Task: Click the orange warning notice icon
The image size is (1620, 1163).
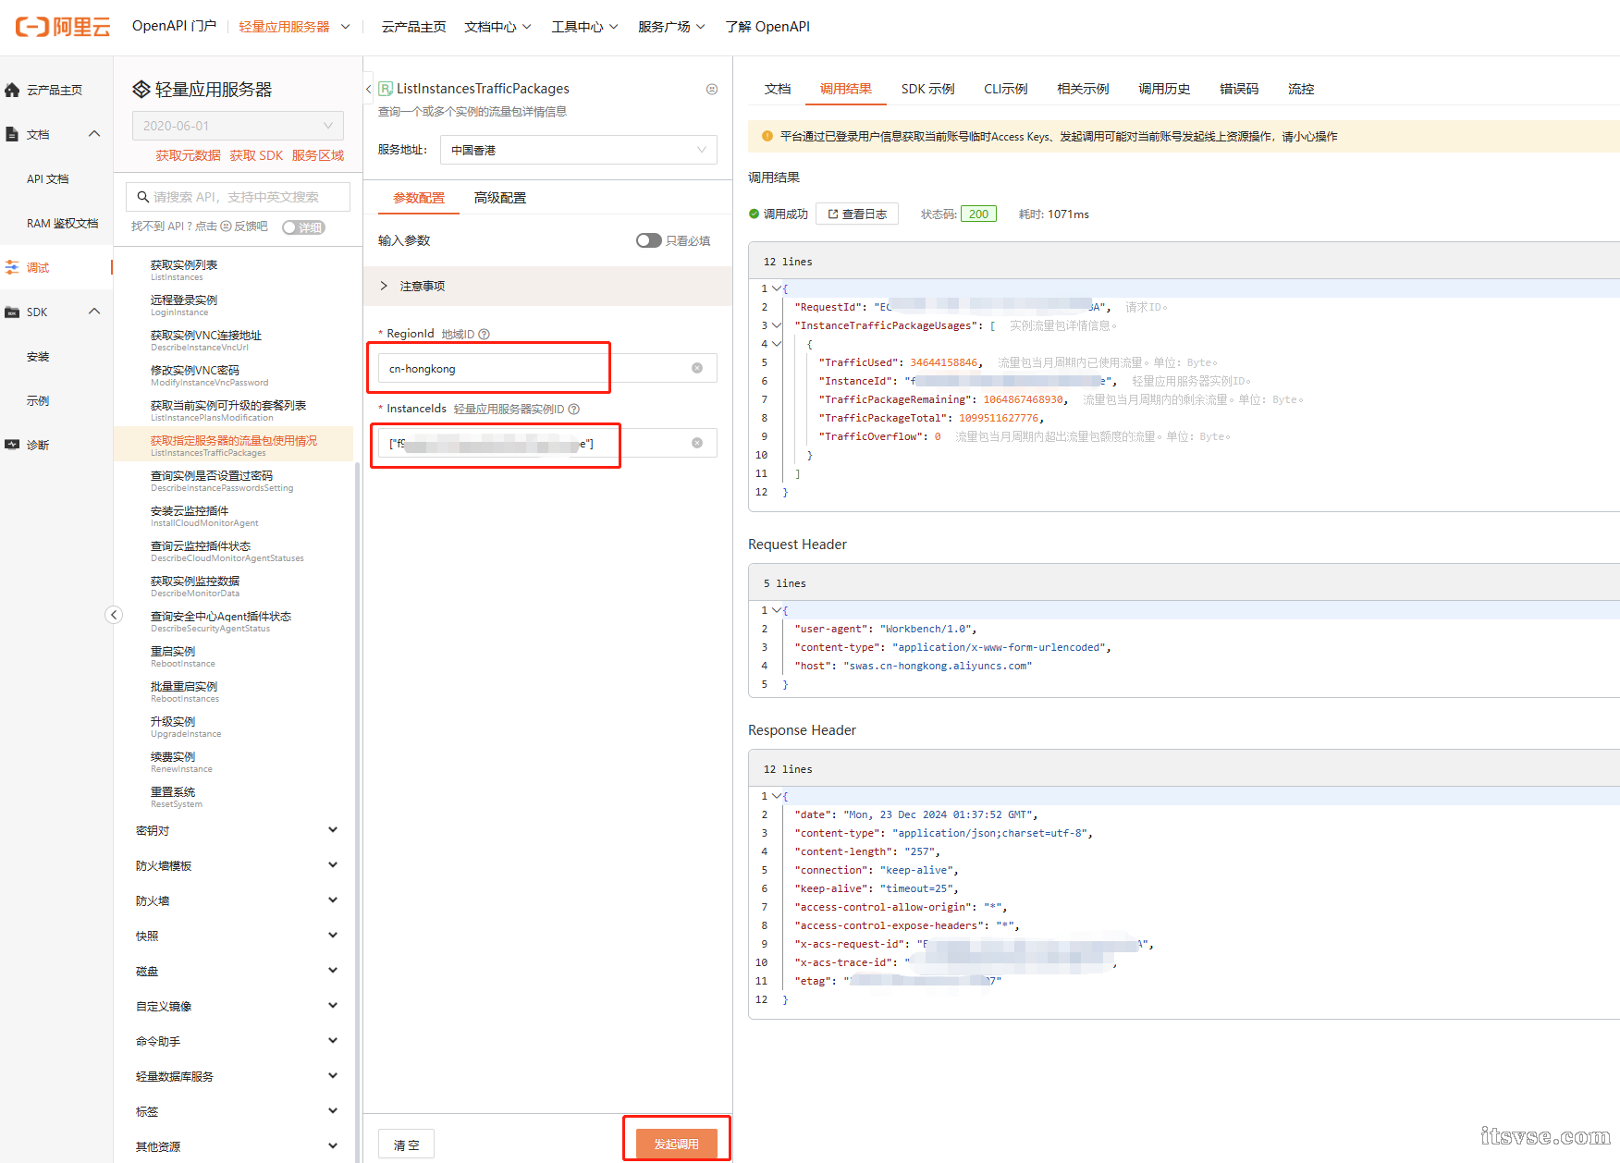Action: (767, 136)
